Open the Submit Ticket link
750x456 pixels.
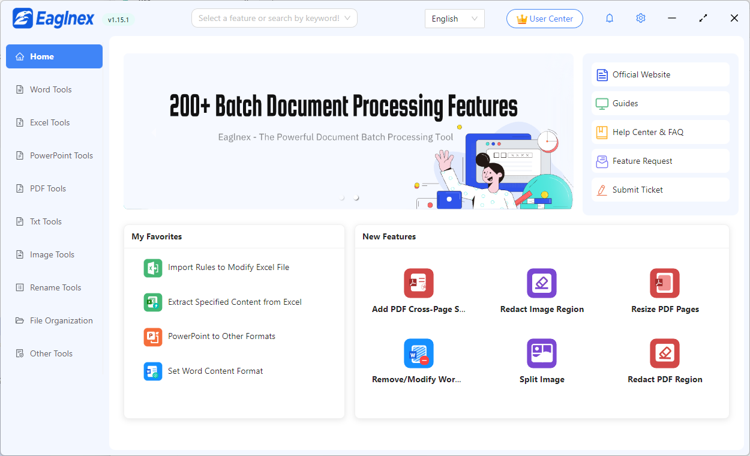[x=660, y=190]
